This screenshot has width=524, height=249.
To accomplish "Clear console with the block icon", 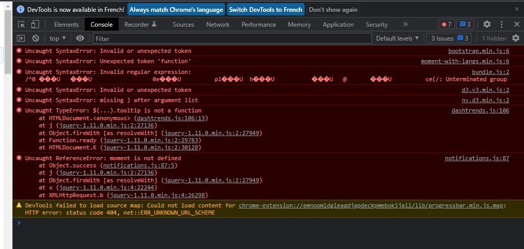I will click(x=36, y=39).
